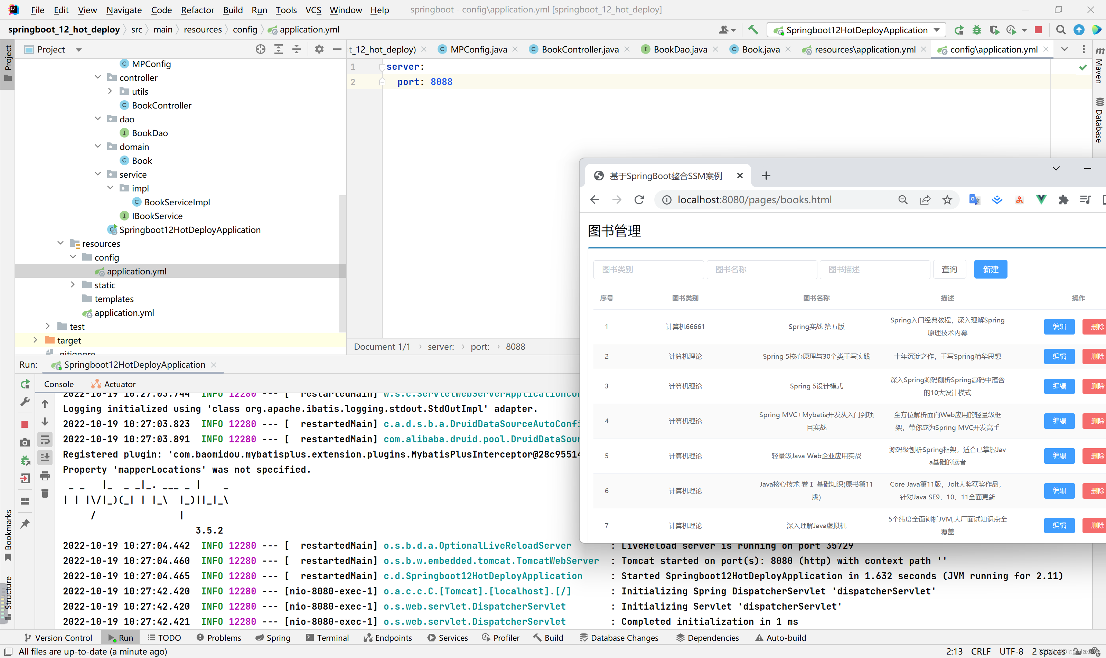
Task: Share page icon in address bar
Action: [x=925, y=200]
